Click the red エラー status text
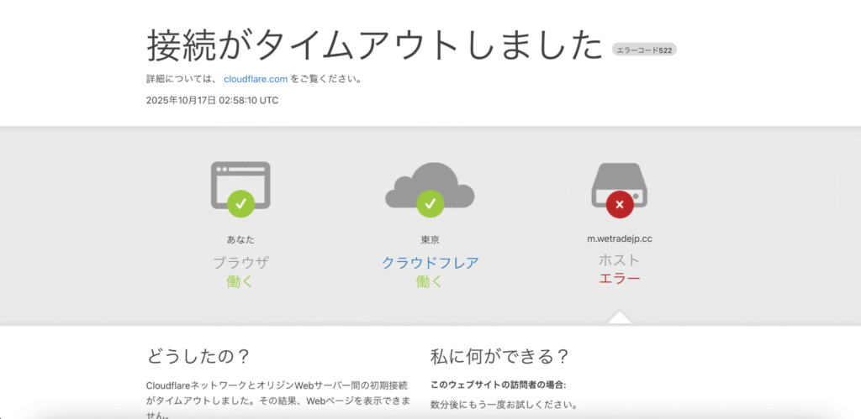861x419 pixels. [x=620, y=279]
